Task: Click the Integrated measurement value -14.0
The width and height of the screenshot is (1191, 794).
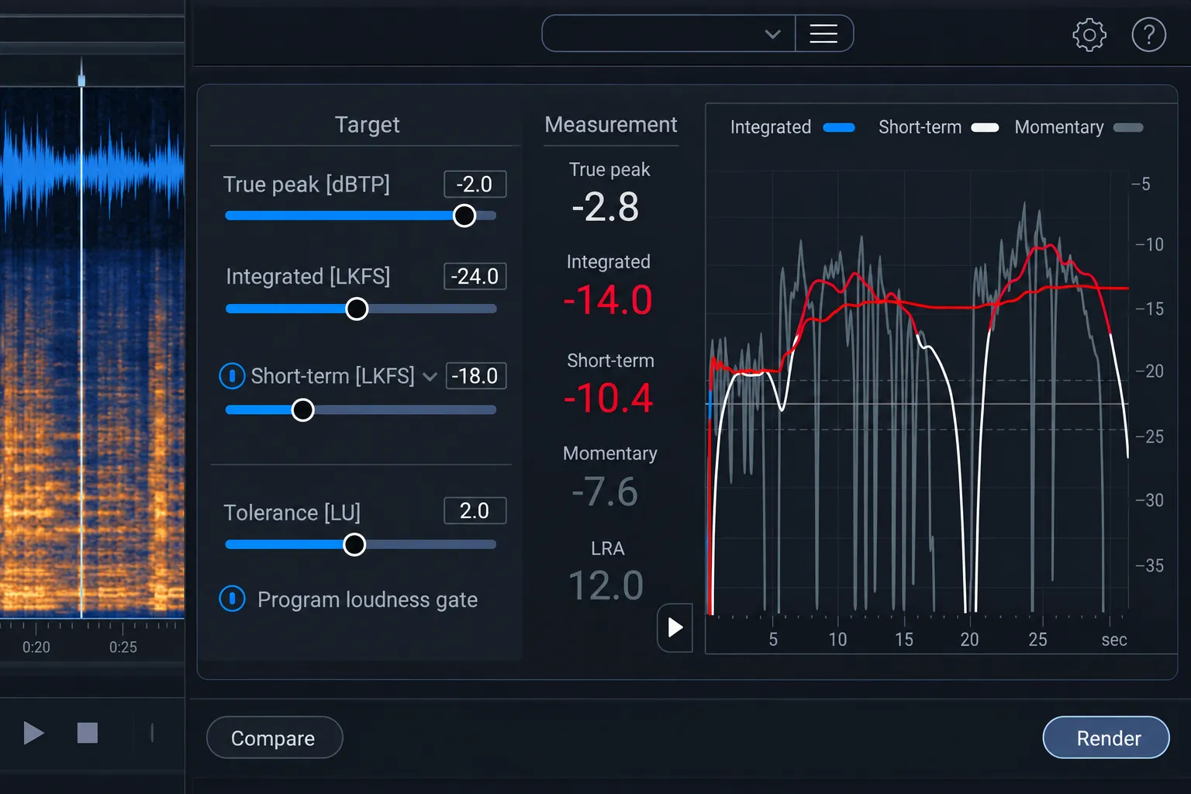Action: [x=608, y=300]
